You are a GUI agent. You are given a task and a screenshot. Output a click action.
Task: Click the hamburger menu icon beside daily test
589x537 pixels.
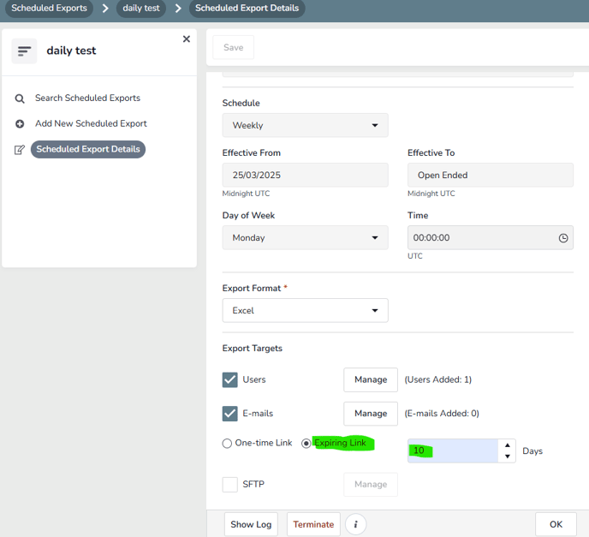(24, 51)
